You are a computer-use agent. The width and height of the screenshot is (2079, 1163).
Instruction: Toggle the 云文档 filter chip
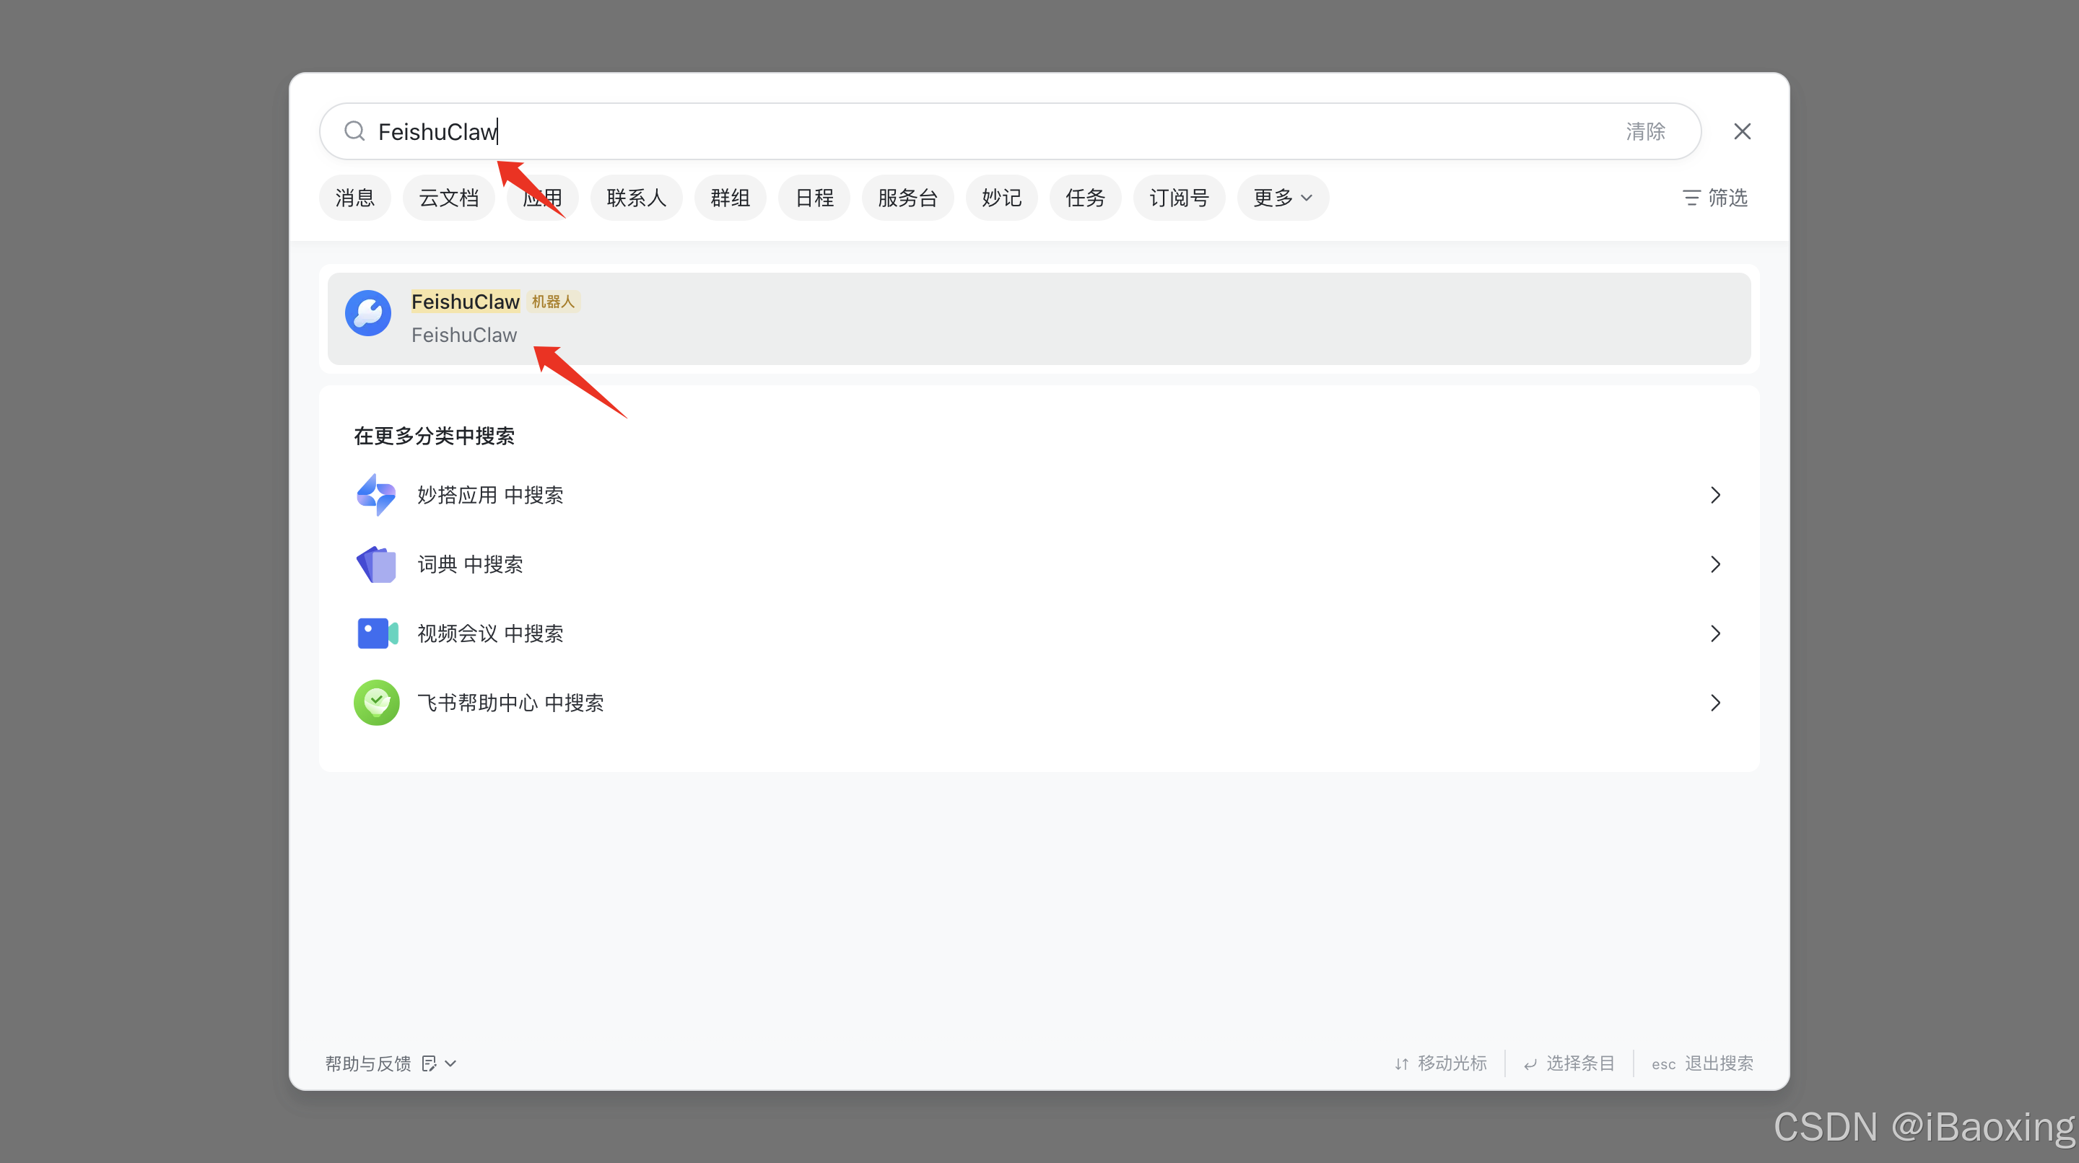click(449, 198)
